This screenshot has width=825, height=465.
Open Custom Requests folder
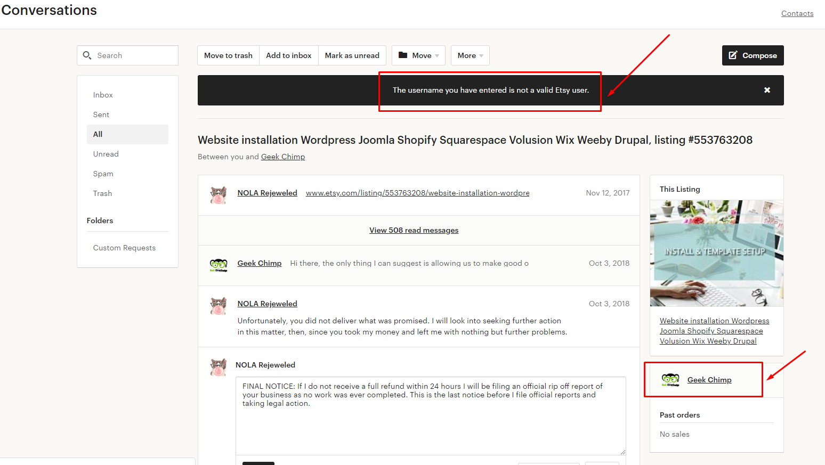pyautogui.click(x=124, y=248)
